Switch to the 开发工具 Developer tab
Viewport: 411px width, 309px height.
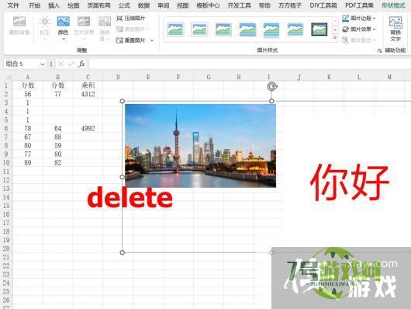click(239, 5)
